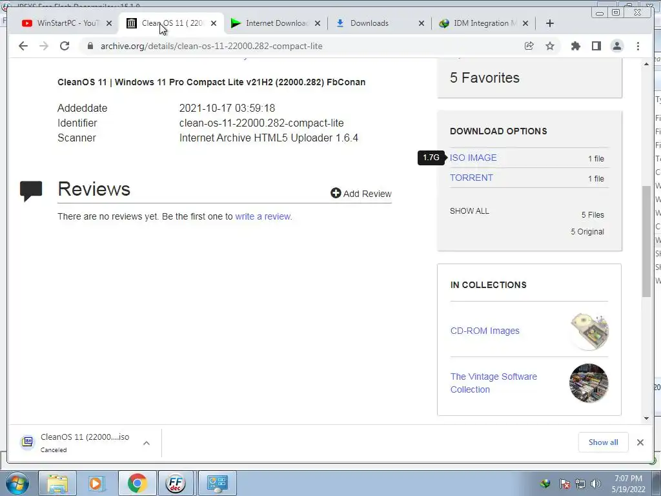Screen dimensions: 661x496
Task: Click the IDM tray icon
Action: coord(545,483)
